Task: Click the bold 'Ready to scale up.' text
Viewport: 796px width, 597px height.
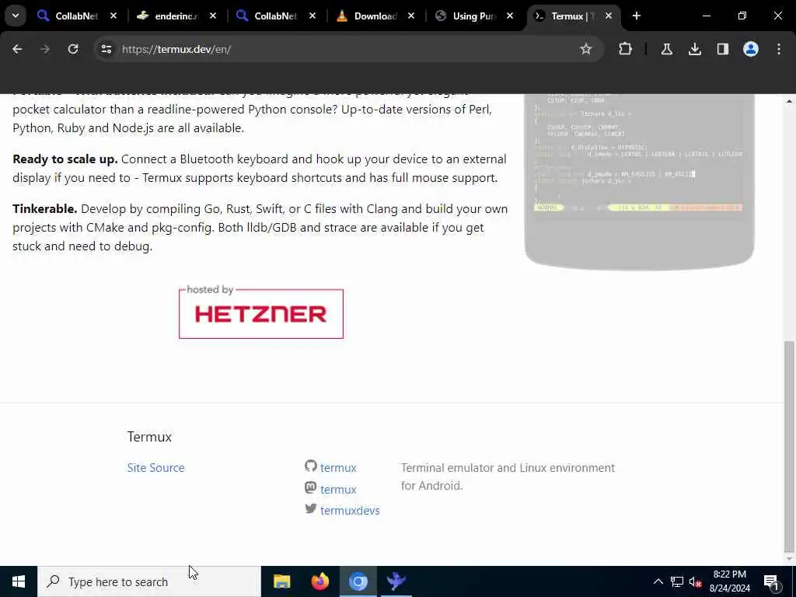Action: click(65, 159)
